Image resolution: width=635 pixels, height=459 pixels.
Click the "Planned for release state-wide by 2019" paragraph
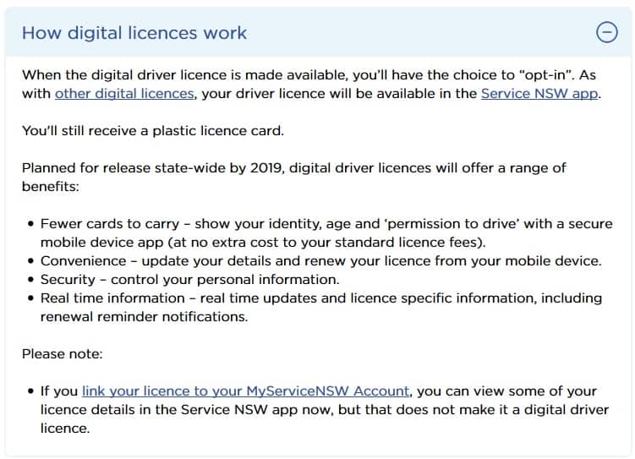[x=294, y=178]
